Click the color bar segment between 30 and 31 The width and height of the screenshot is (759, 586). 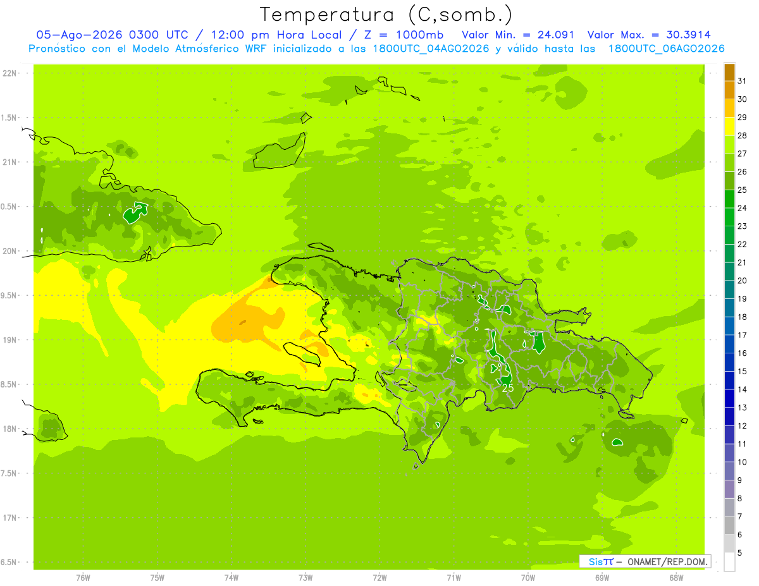pyautogui.click(x=729, y=91)
